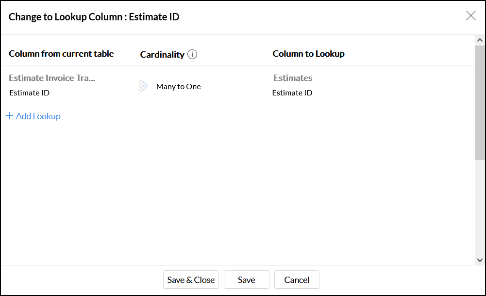
Task: Click the Add Lookup link text
Action: 38,116
